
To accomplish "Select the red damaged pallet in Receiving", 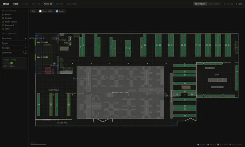I will (x=48, y=70).
